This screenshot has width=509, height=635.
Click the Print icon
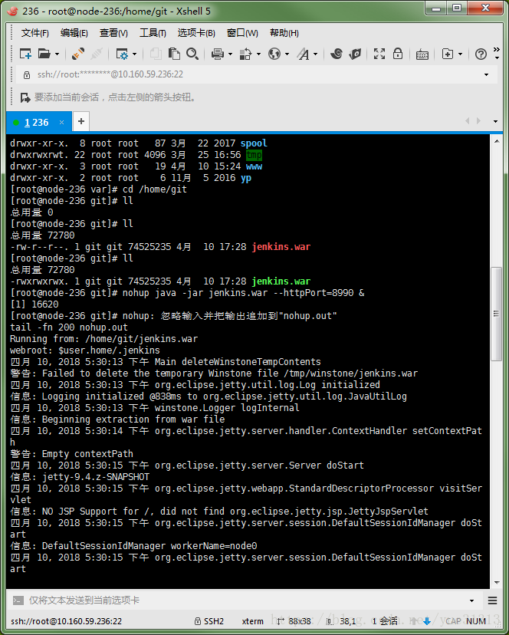218,54
